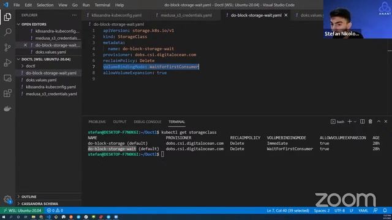Open the notifications bell in status bar
The width and height of the screenshot is (392, 220).
(x=385, y=210)
